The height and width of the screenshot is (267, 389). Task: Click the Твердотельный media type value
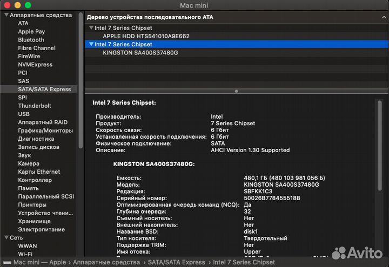[x=265, y=238]
